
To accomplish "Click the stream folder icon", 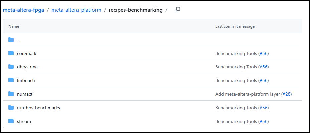I will click(11, 121).
